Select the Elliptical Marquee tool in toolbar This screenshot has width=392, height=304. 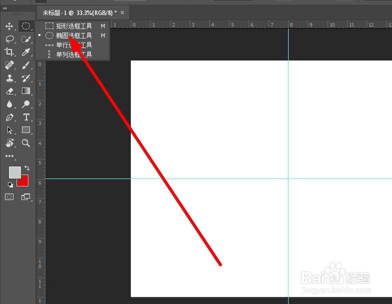click(x=26, y=26)
